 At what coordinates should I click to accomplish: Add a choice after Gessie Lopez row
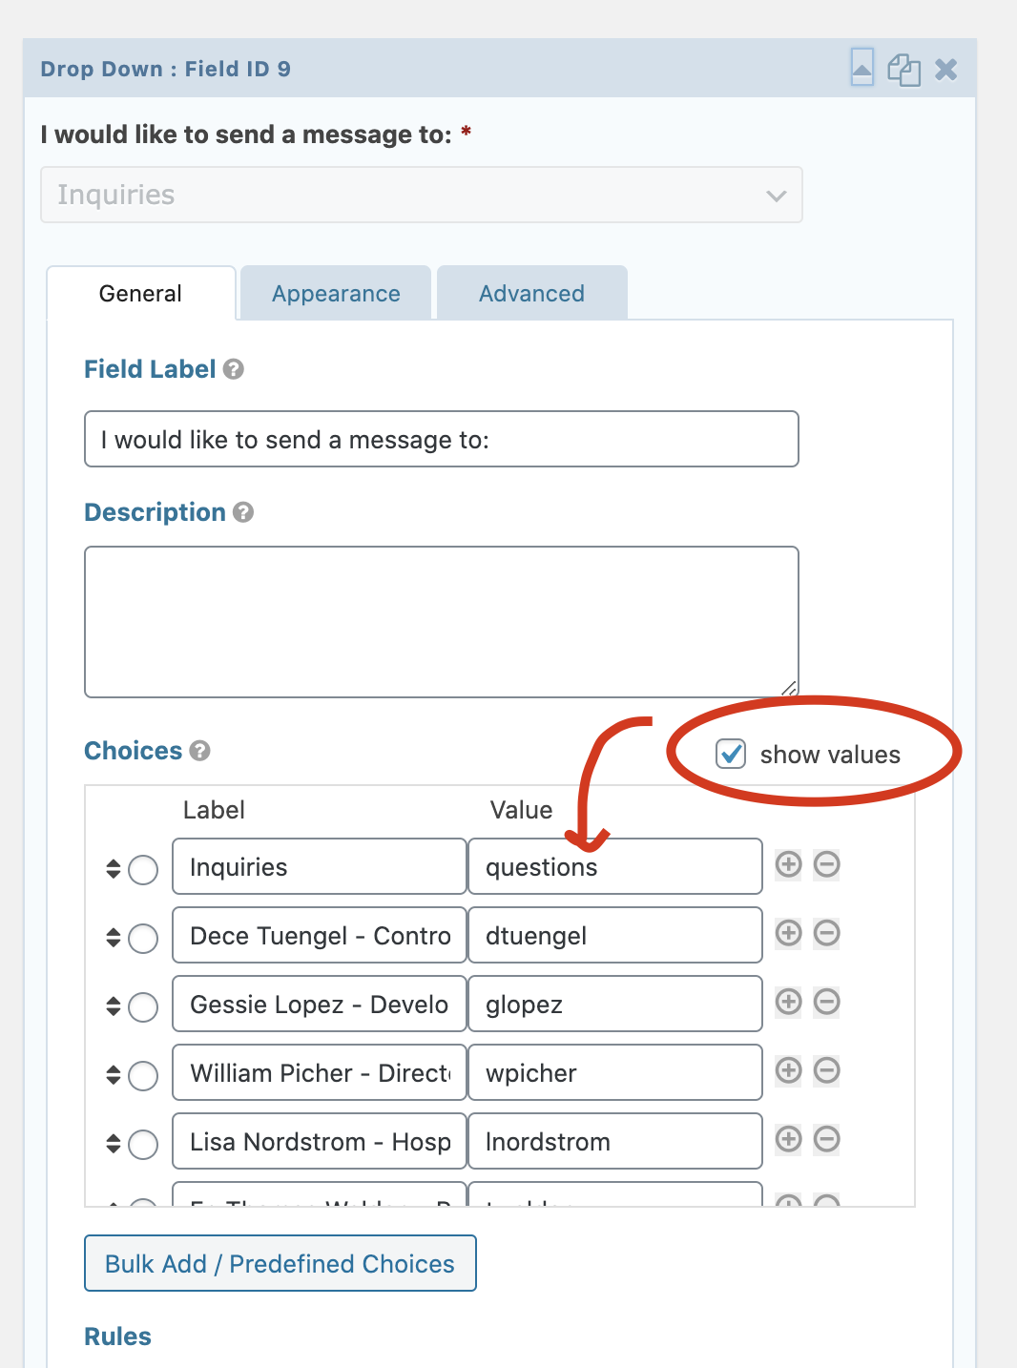coord(788,1003)
